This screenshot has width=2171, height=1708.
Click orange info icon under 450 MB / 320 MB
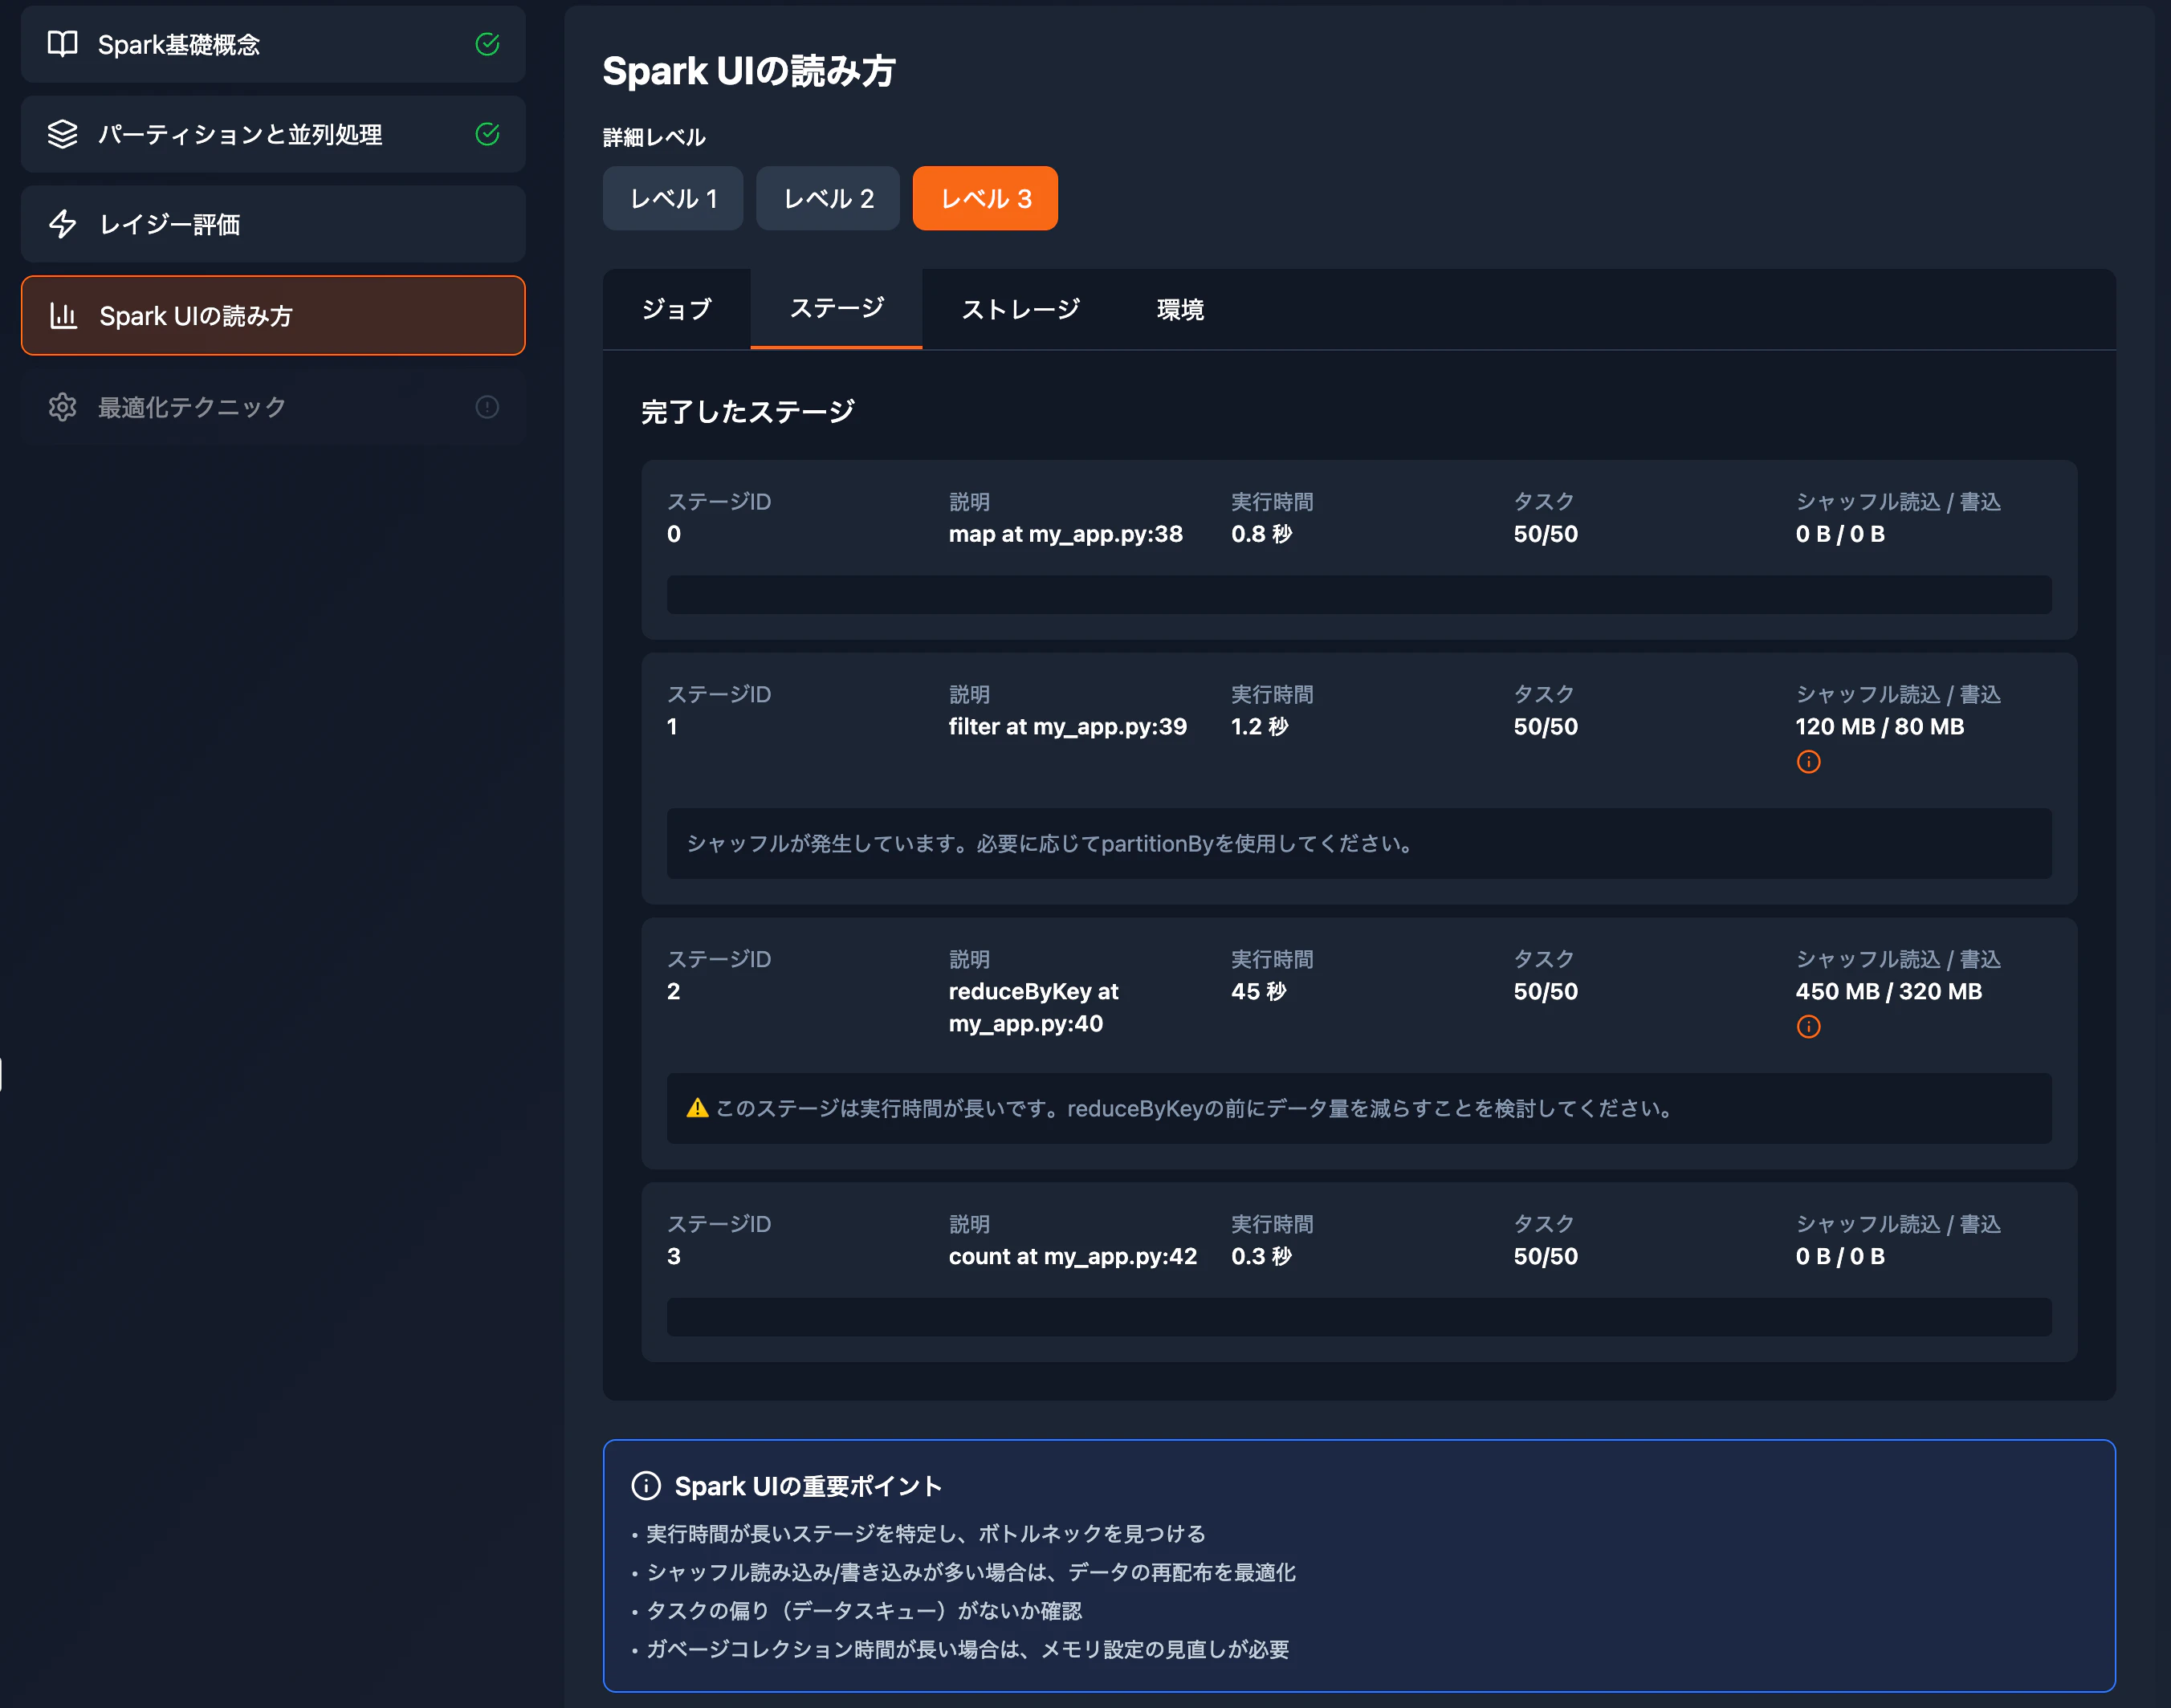(1808, 1027)
